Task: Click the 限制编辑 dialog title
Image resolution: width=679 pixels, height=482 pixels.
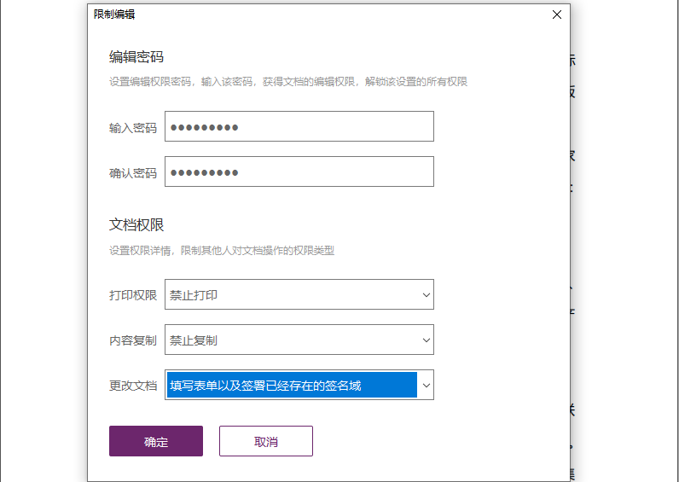Action: point(114,15)
